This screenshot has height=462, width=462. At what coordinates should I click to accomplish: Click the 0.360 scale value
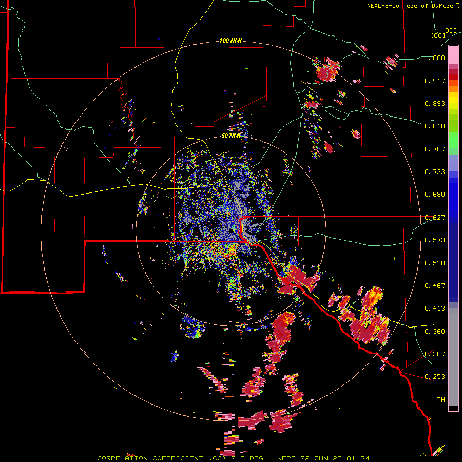click(435, 332)
